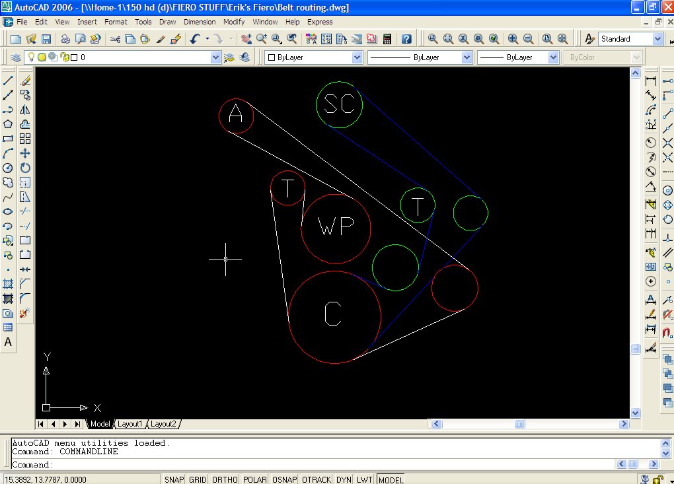Click the Zoom Out toolbar icon

tap(528, 39)
